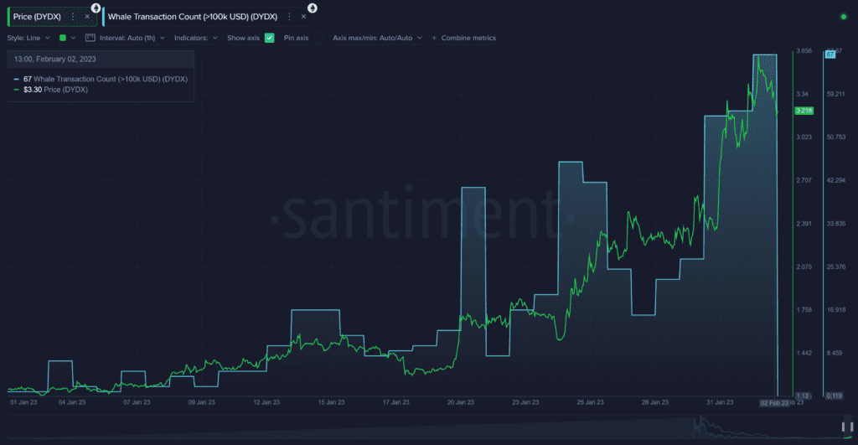Click the 2.707 price axis value

coord(804,180)
